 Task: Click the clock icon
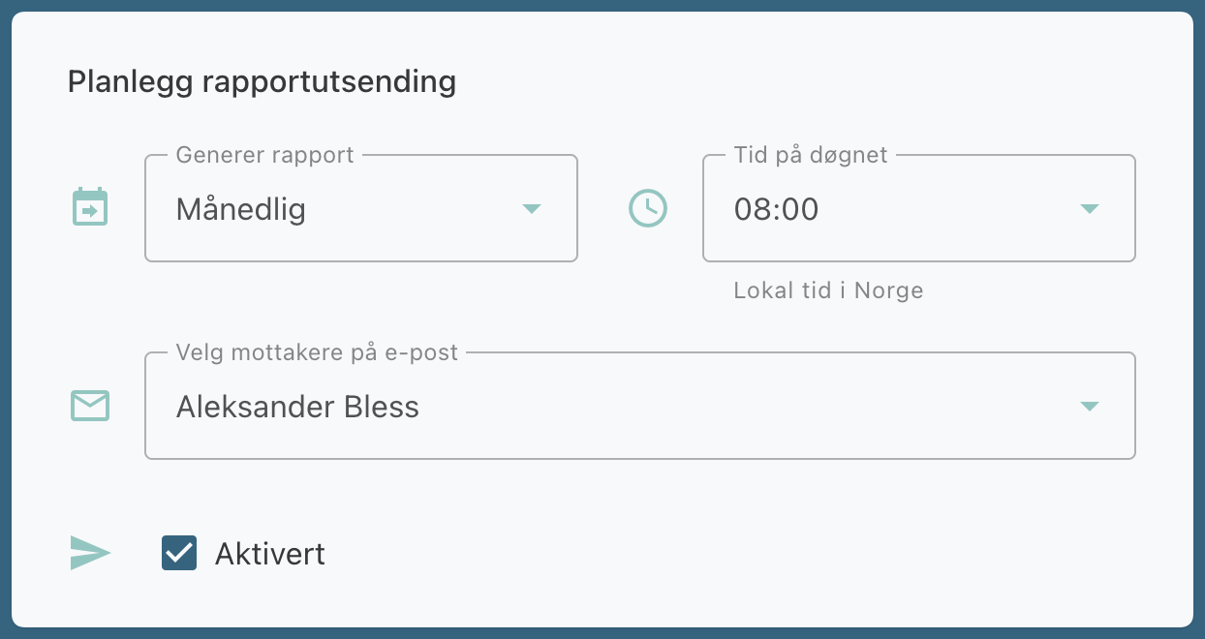648,208
